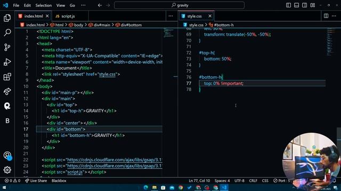The width and height of the screenshot is (341, 191).
Task: Open the Manage gear icon
Action: (x=7, y=170)
